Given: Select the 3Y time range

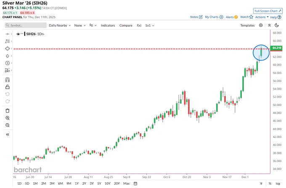Looking at the screenshot, I should coord(92,183).
